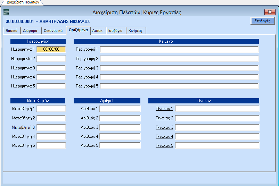Show the Κινήσεις tab

tap(136, 31)
